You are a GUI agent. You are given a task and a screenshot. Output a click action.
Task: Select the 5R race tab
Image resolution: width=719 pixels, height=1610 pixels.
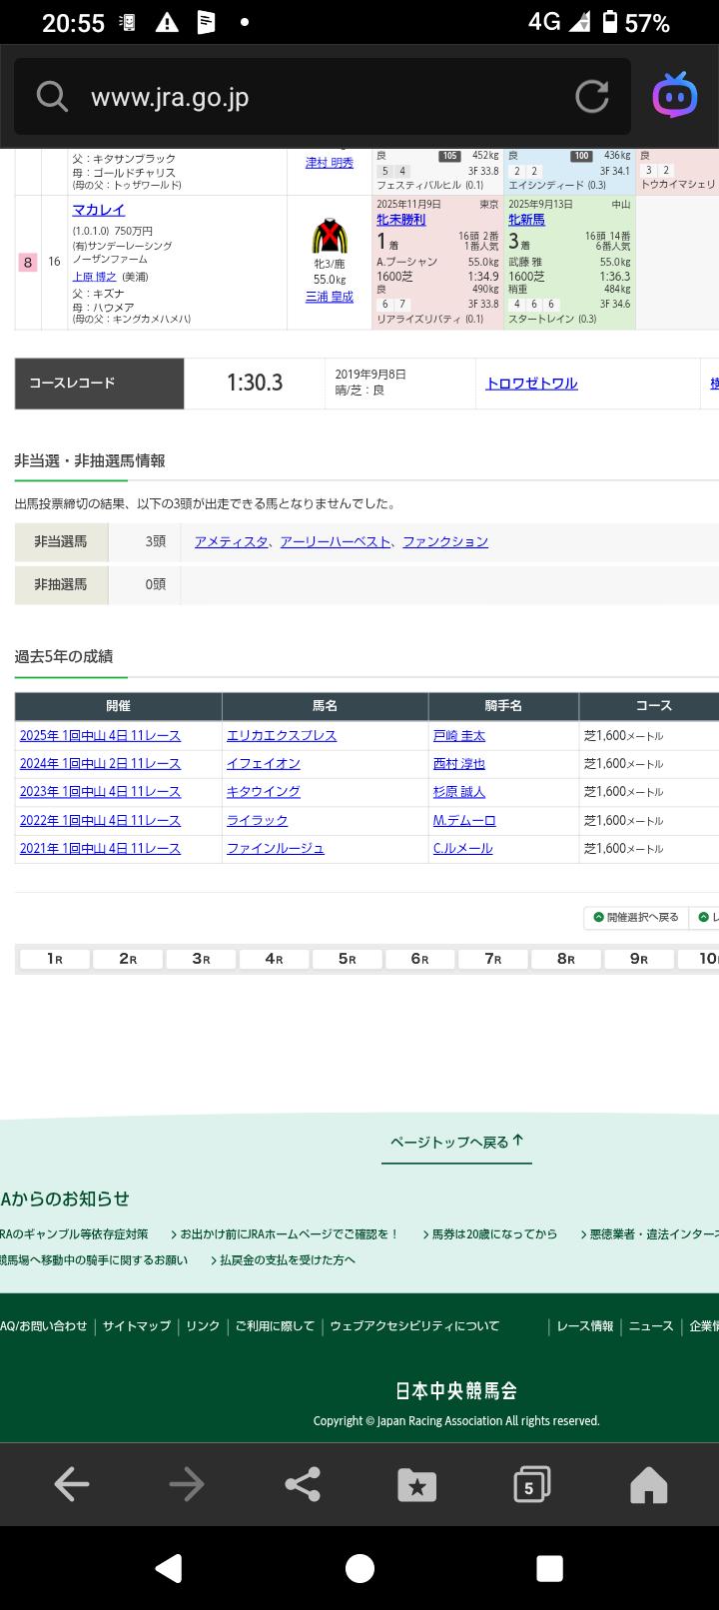coord(348,959)
